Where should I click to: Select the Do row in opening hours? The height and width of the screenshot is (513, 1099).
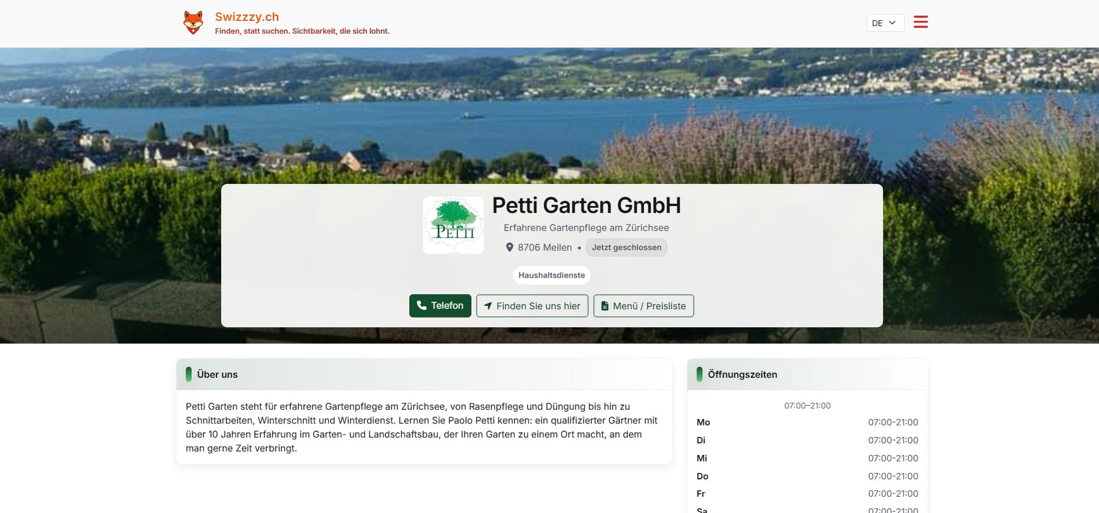point(807,476)
